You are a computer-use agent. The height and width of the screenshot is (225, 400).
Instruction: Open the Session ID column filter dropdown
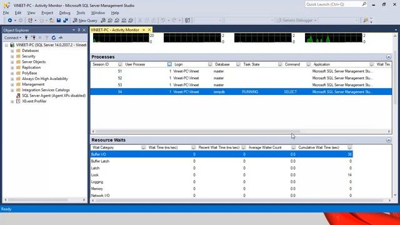point(120,64)
